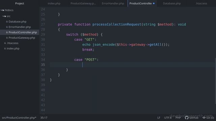Click the closing brace on line 38

tap(51, 80)
